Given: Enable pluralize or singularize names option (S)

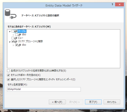Looking at the screenshot, I should (x=8, y=71).
